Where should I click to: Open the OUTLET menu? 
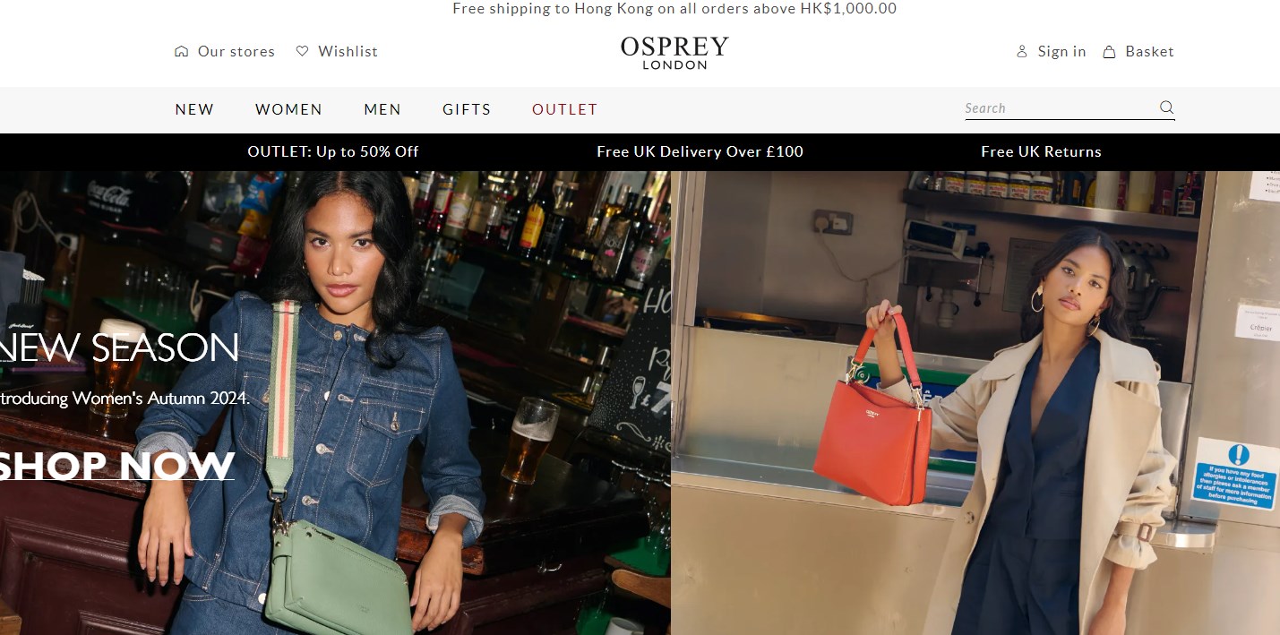point(564,109)
